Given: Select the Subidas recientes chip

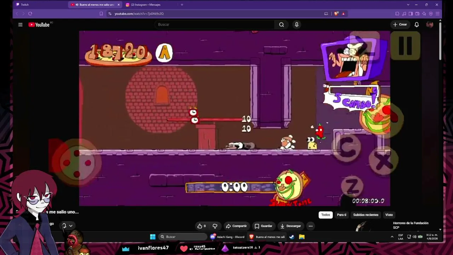Looking at the screenshot, I should coord(366,215).
